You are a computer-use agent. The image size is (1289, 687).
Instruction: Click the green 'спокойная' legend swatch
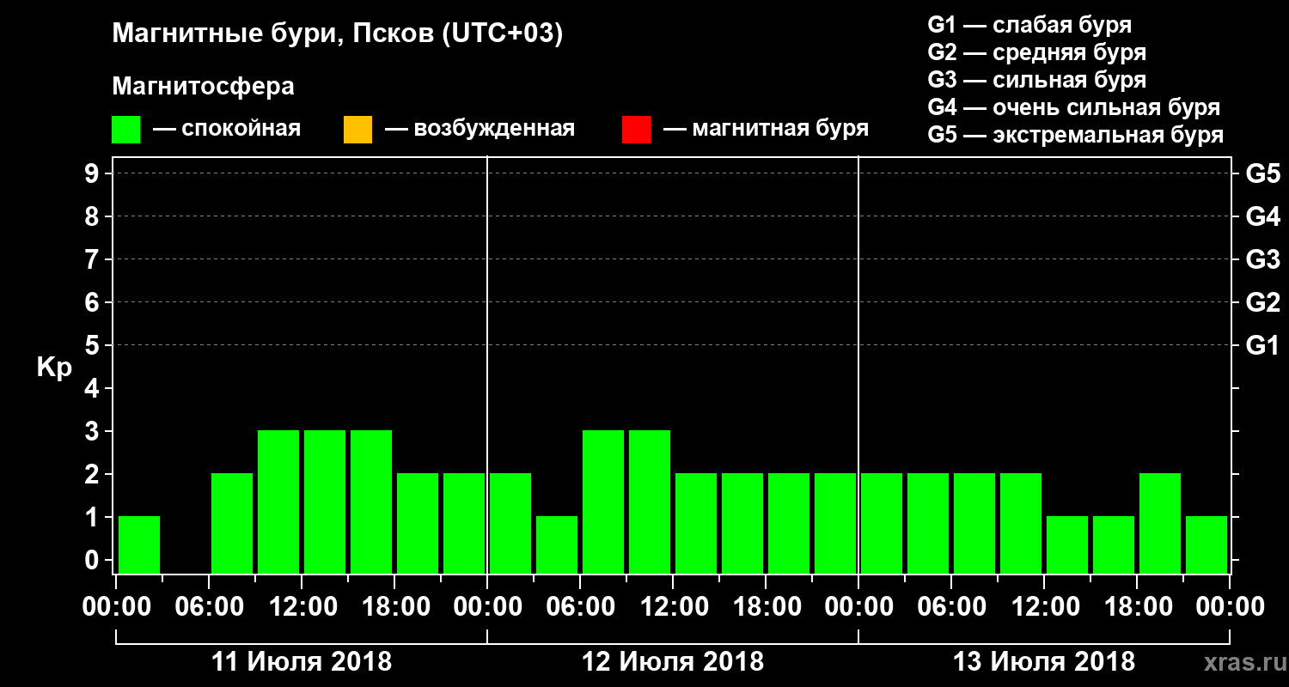point(126,130)
